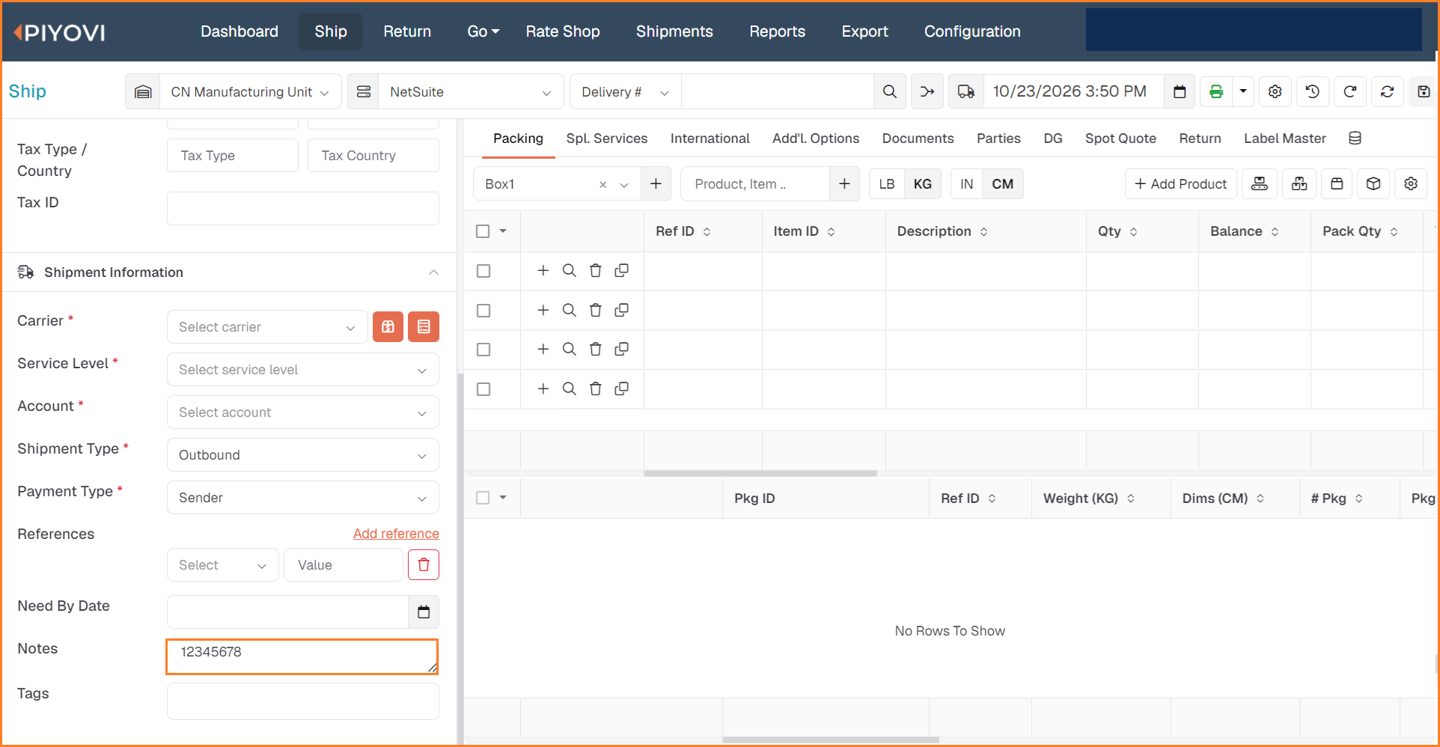Screen dimensions: 1440x747
Task: Open the Select service level dropdown
Action: [303, 370]
